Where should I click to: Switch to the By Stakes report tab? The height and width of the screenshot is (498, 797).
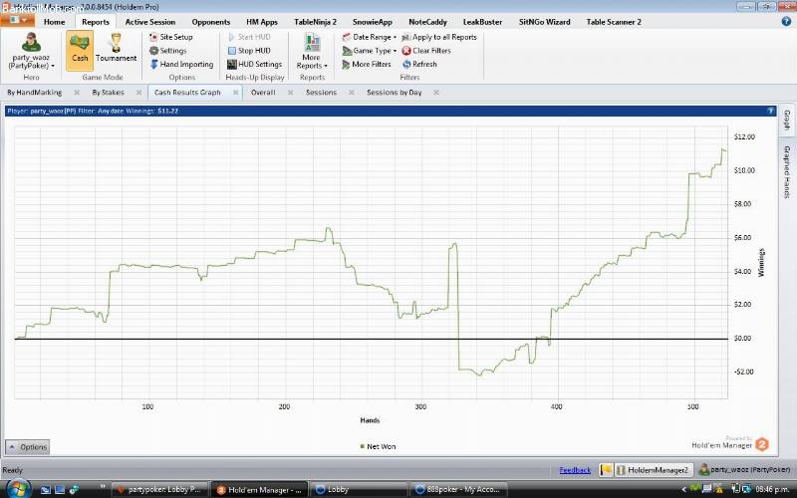coord(108,93)
